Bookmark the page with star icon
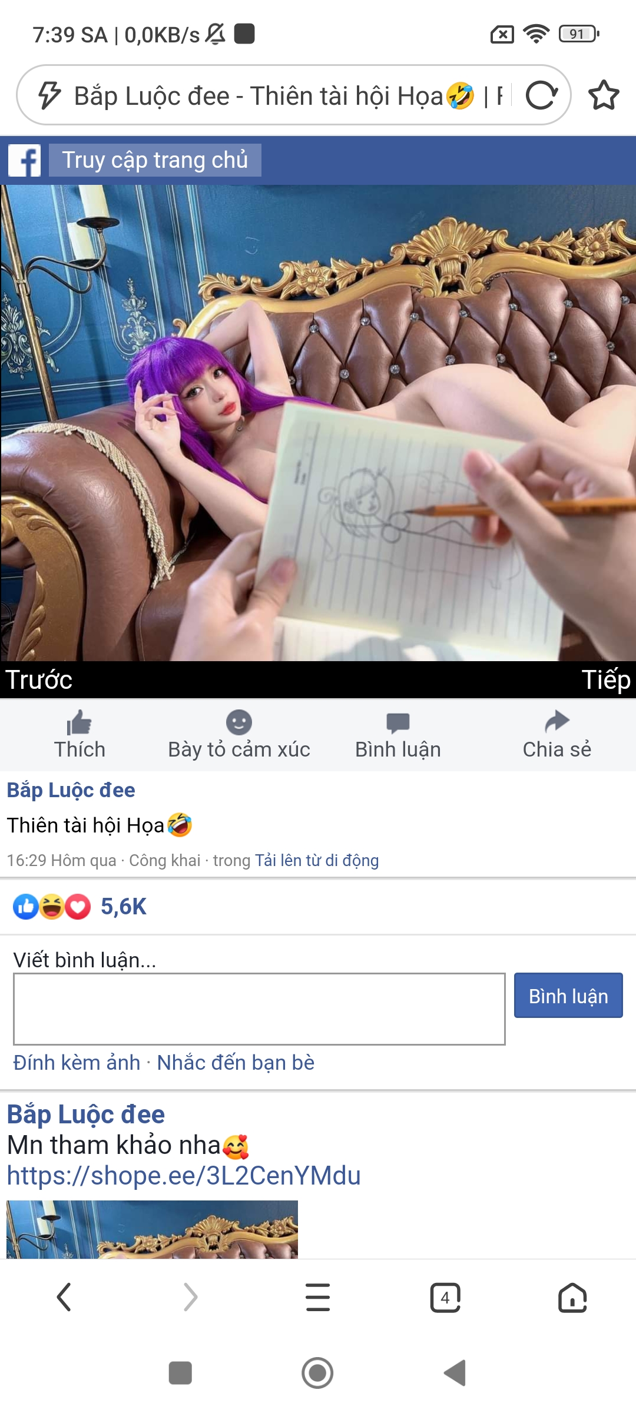 click(x=604, y=95)
